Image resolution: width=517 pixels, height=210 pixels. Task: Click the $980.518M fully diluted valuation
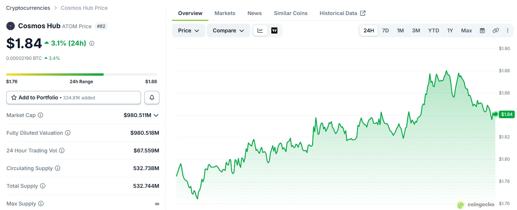pos(145,133)
